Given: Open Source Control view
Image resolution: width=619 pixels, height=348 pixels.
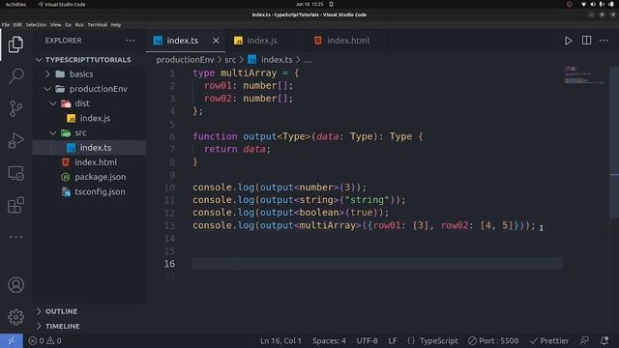Looking at the screenshot, I should [15, 108].
